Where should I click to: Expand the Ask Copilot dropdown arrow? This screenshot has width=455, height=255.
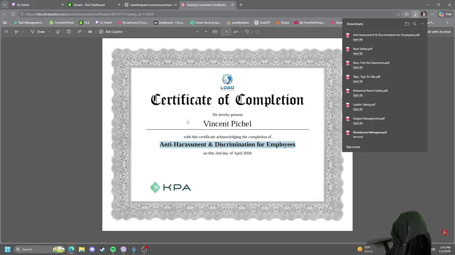125,32
